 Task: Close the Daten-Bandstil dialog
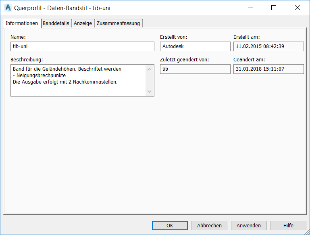coord(297,8)
